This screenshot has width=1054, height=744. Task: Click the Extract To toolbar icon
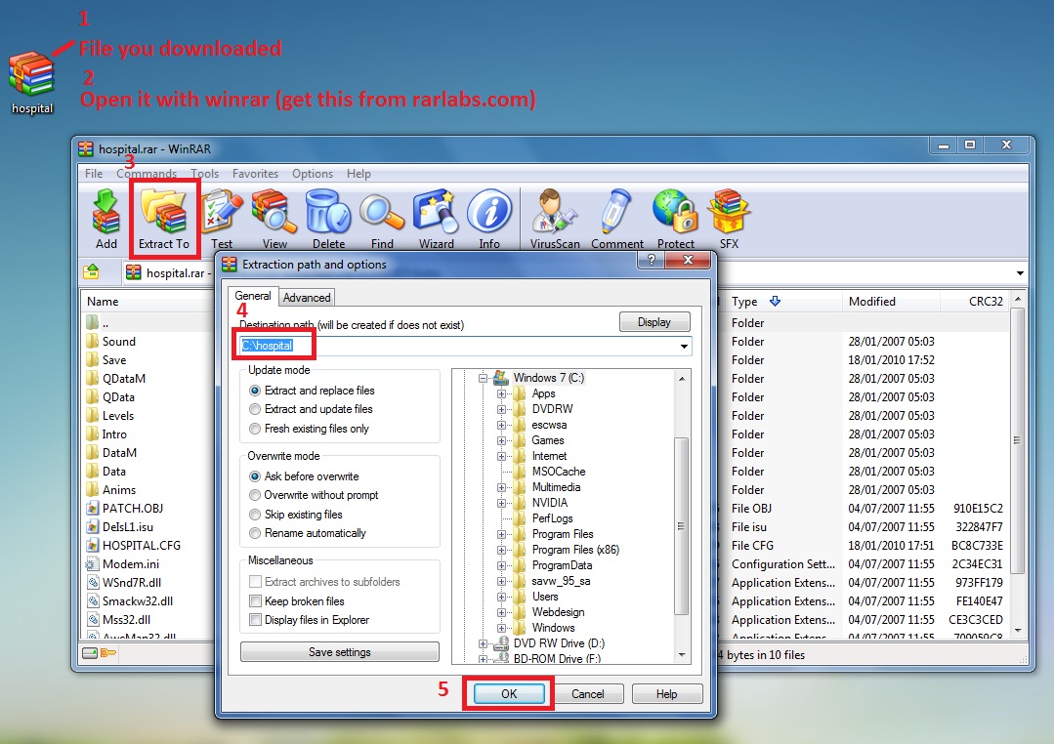click(164, 219)
